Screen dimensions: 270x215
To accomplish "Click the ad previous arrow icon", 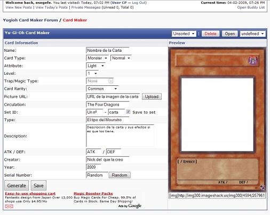I will coord(7,206).
